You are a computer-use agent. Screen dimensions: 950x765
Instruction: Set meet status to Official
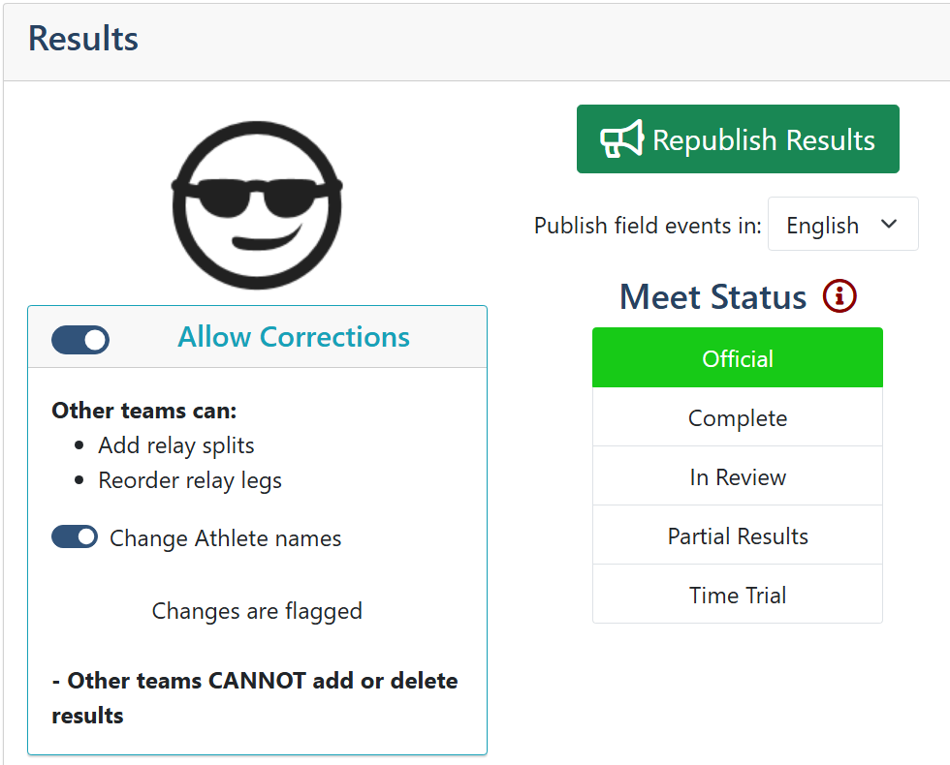[738, 357]
